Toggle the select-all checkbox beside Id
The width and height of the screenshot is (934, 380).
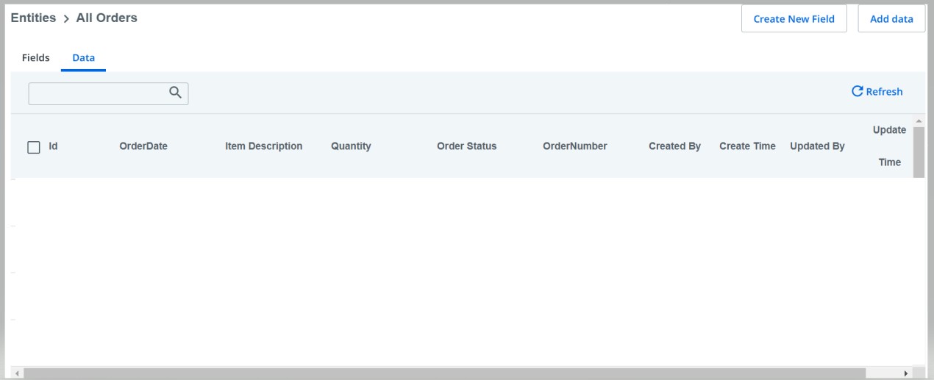click(x=33, y=147)
